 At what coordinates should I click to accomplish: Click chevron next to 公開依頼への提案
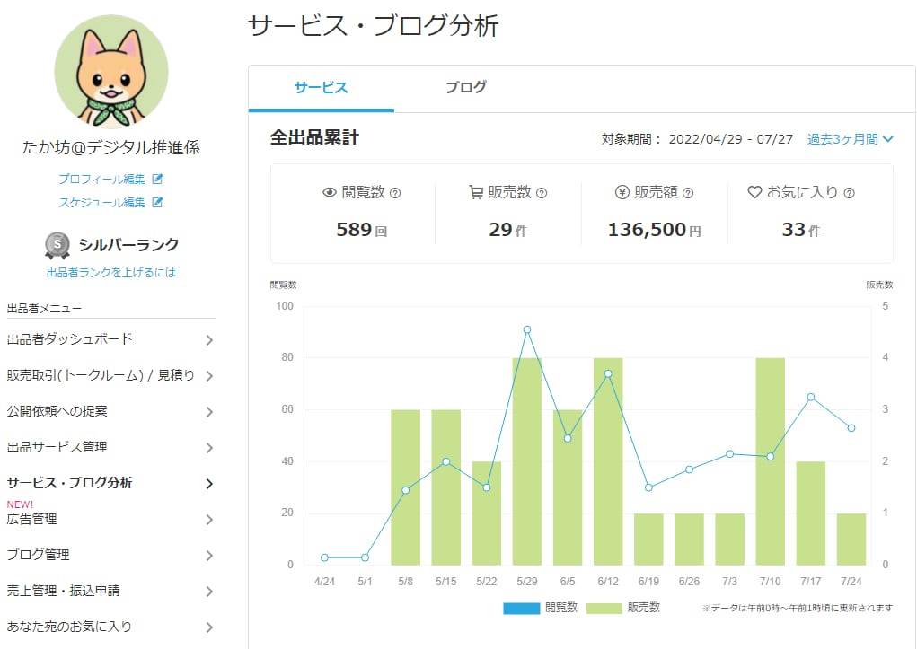(x=209, y=412)
